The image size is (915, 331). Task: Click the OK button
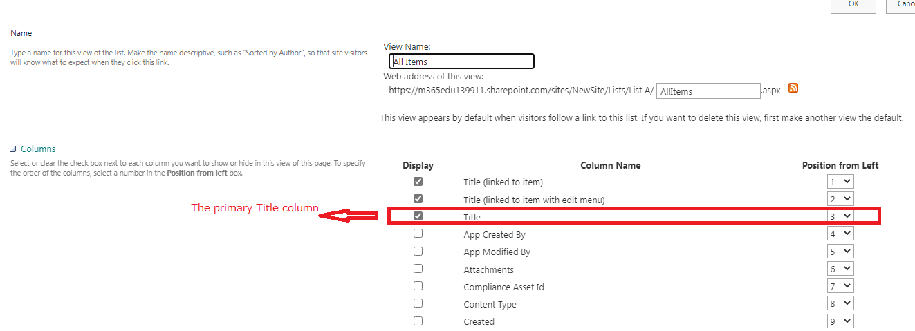coord(853,5)
